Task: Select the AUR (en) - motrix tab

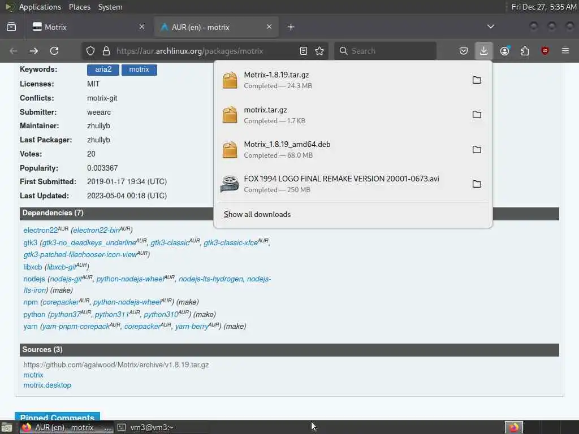Action: click(x=216, y=27)
